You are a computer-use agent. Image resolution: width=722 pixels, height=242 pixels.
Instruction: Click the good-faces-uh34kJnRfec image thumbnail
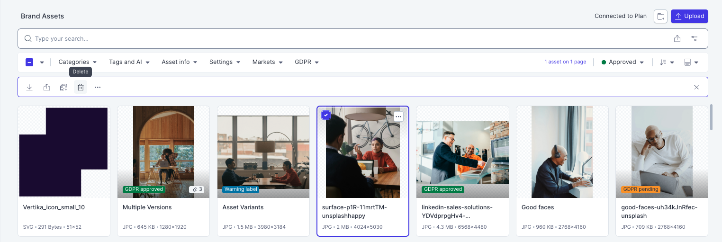pos(662,152)
